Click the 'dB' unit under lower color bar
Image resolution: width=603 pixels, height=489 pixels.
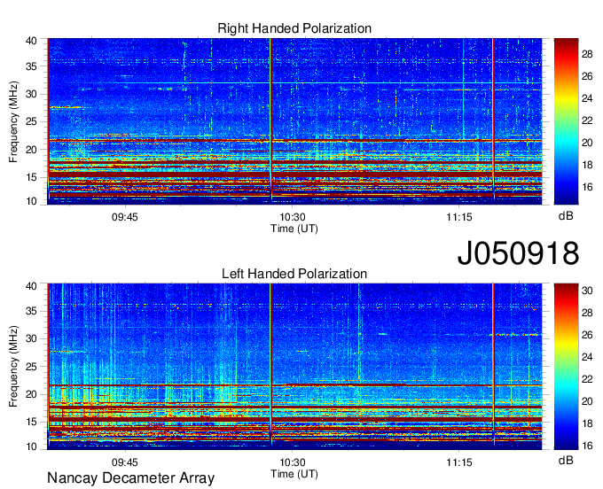(566, 460)
